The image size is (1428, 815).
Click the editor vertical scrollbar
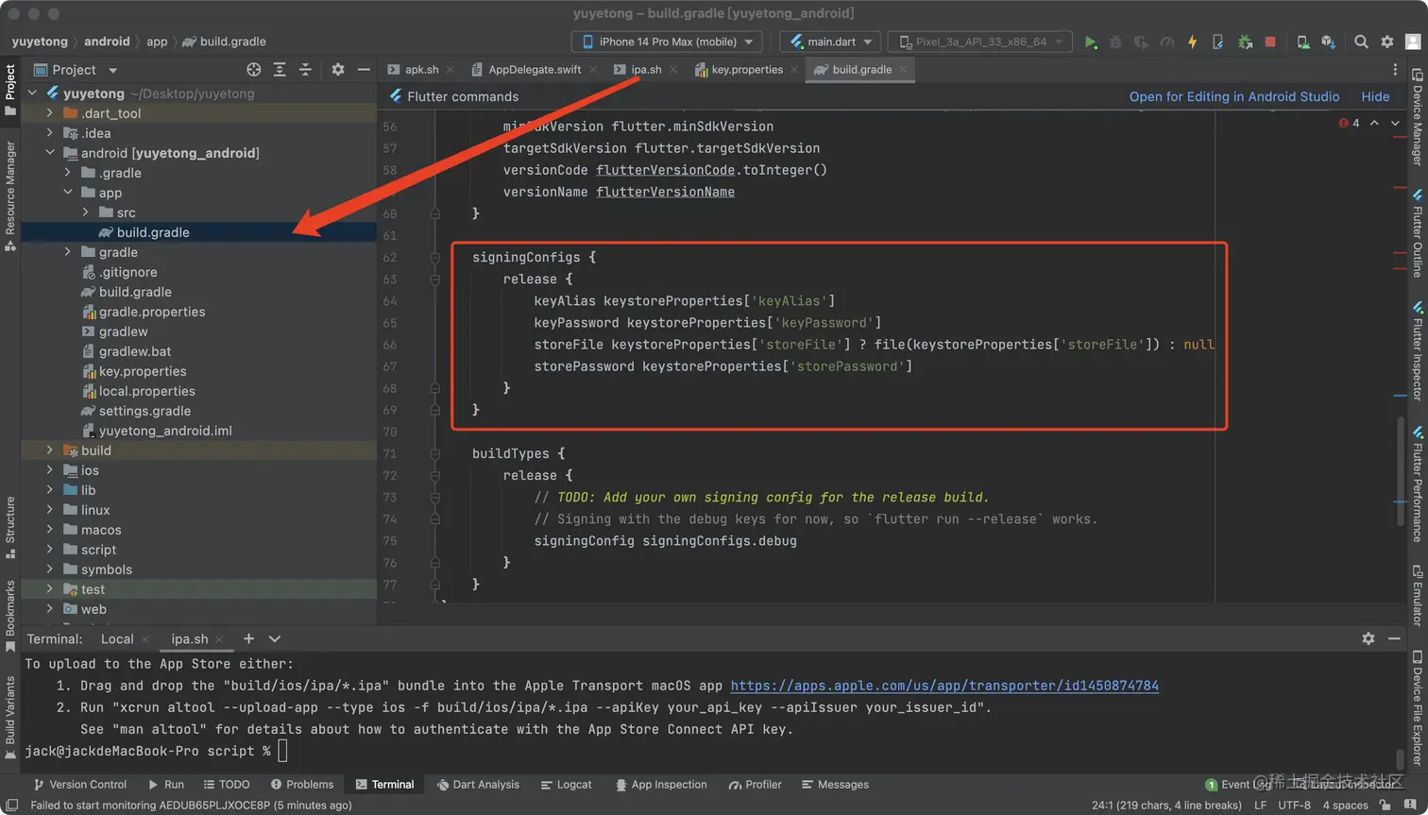(x=1401, y=472)
